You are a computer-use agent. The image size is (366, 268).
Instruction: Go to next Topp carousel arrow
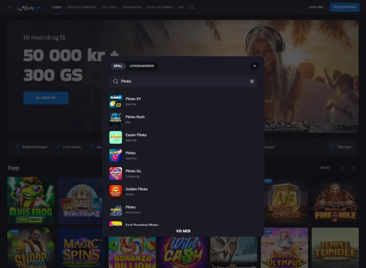[x=353, y=168]
